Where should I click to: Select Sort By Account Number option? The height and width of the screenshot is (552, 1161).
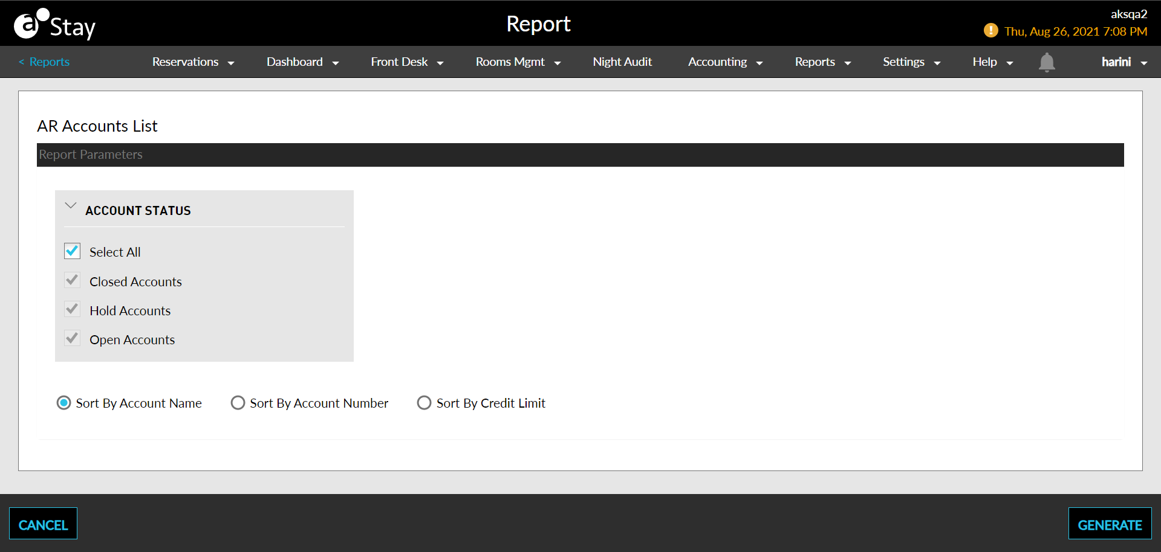(238, 403)
